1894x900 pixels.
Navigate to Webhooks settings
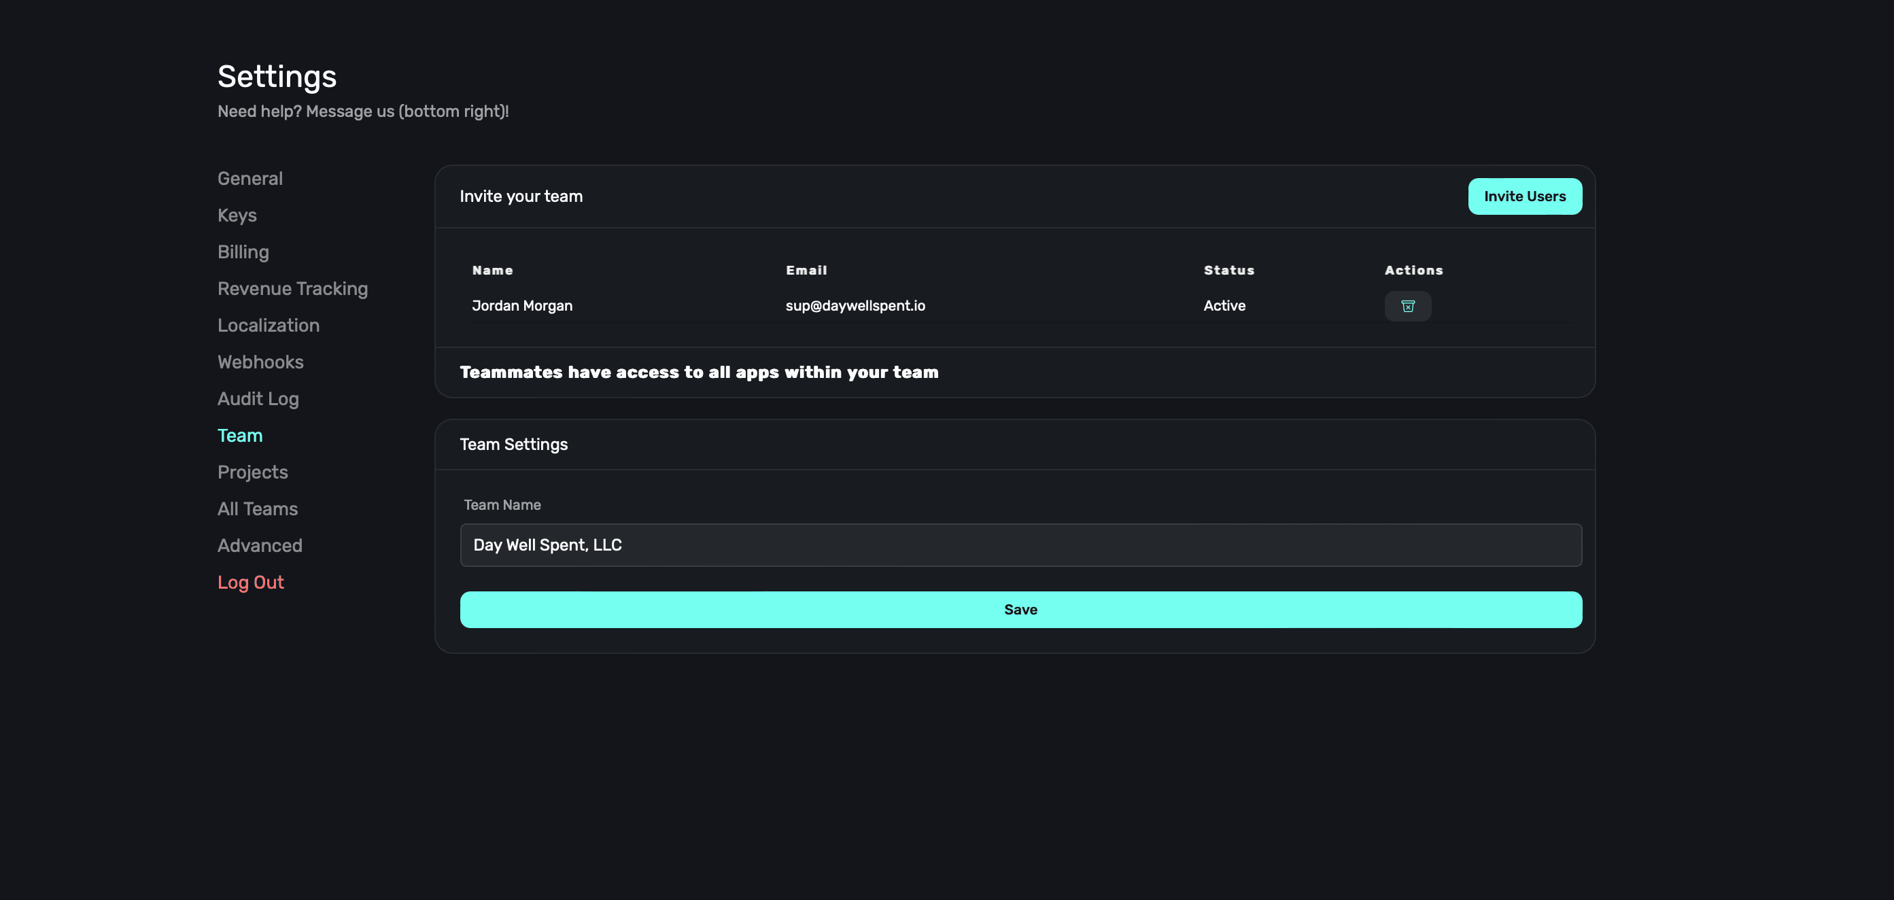(x=260, y=362)
